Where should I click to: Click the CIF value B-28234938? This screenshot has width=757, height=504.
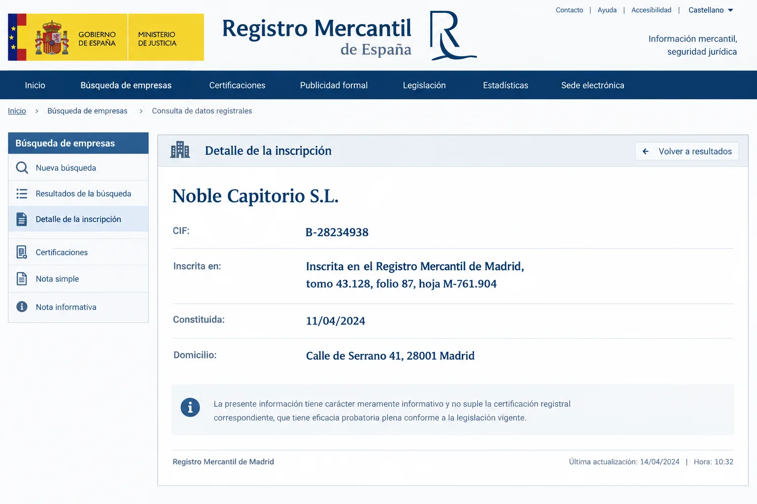(x=337, y=232)
